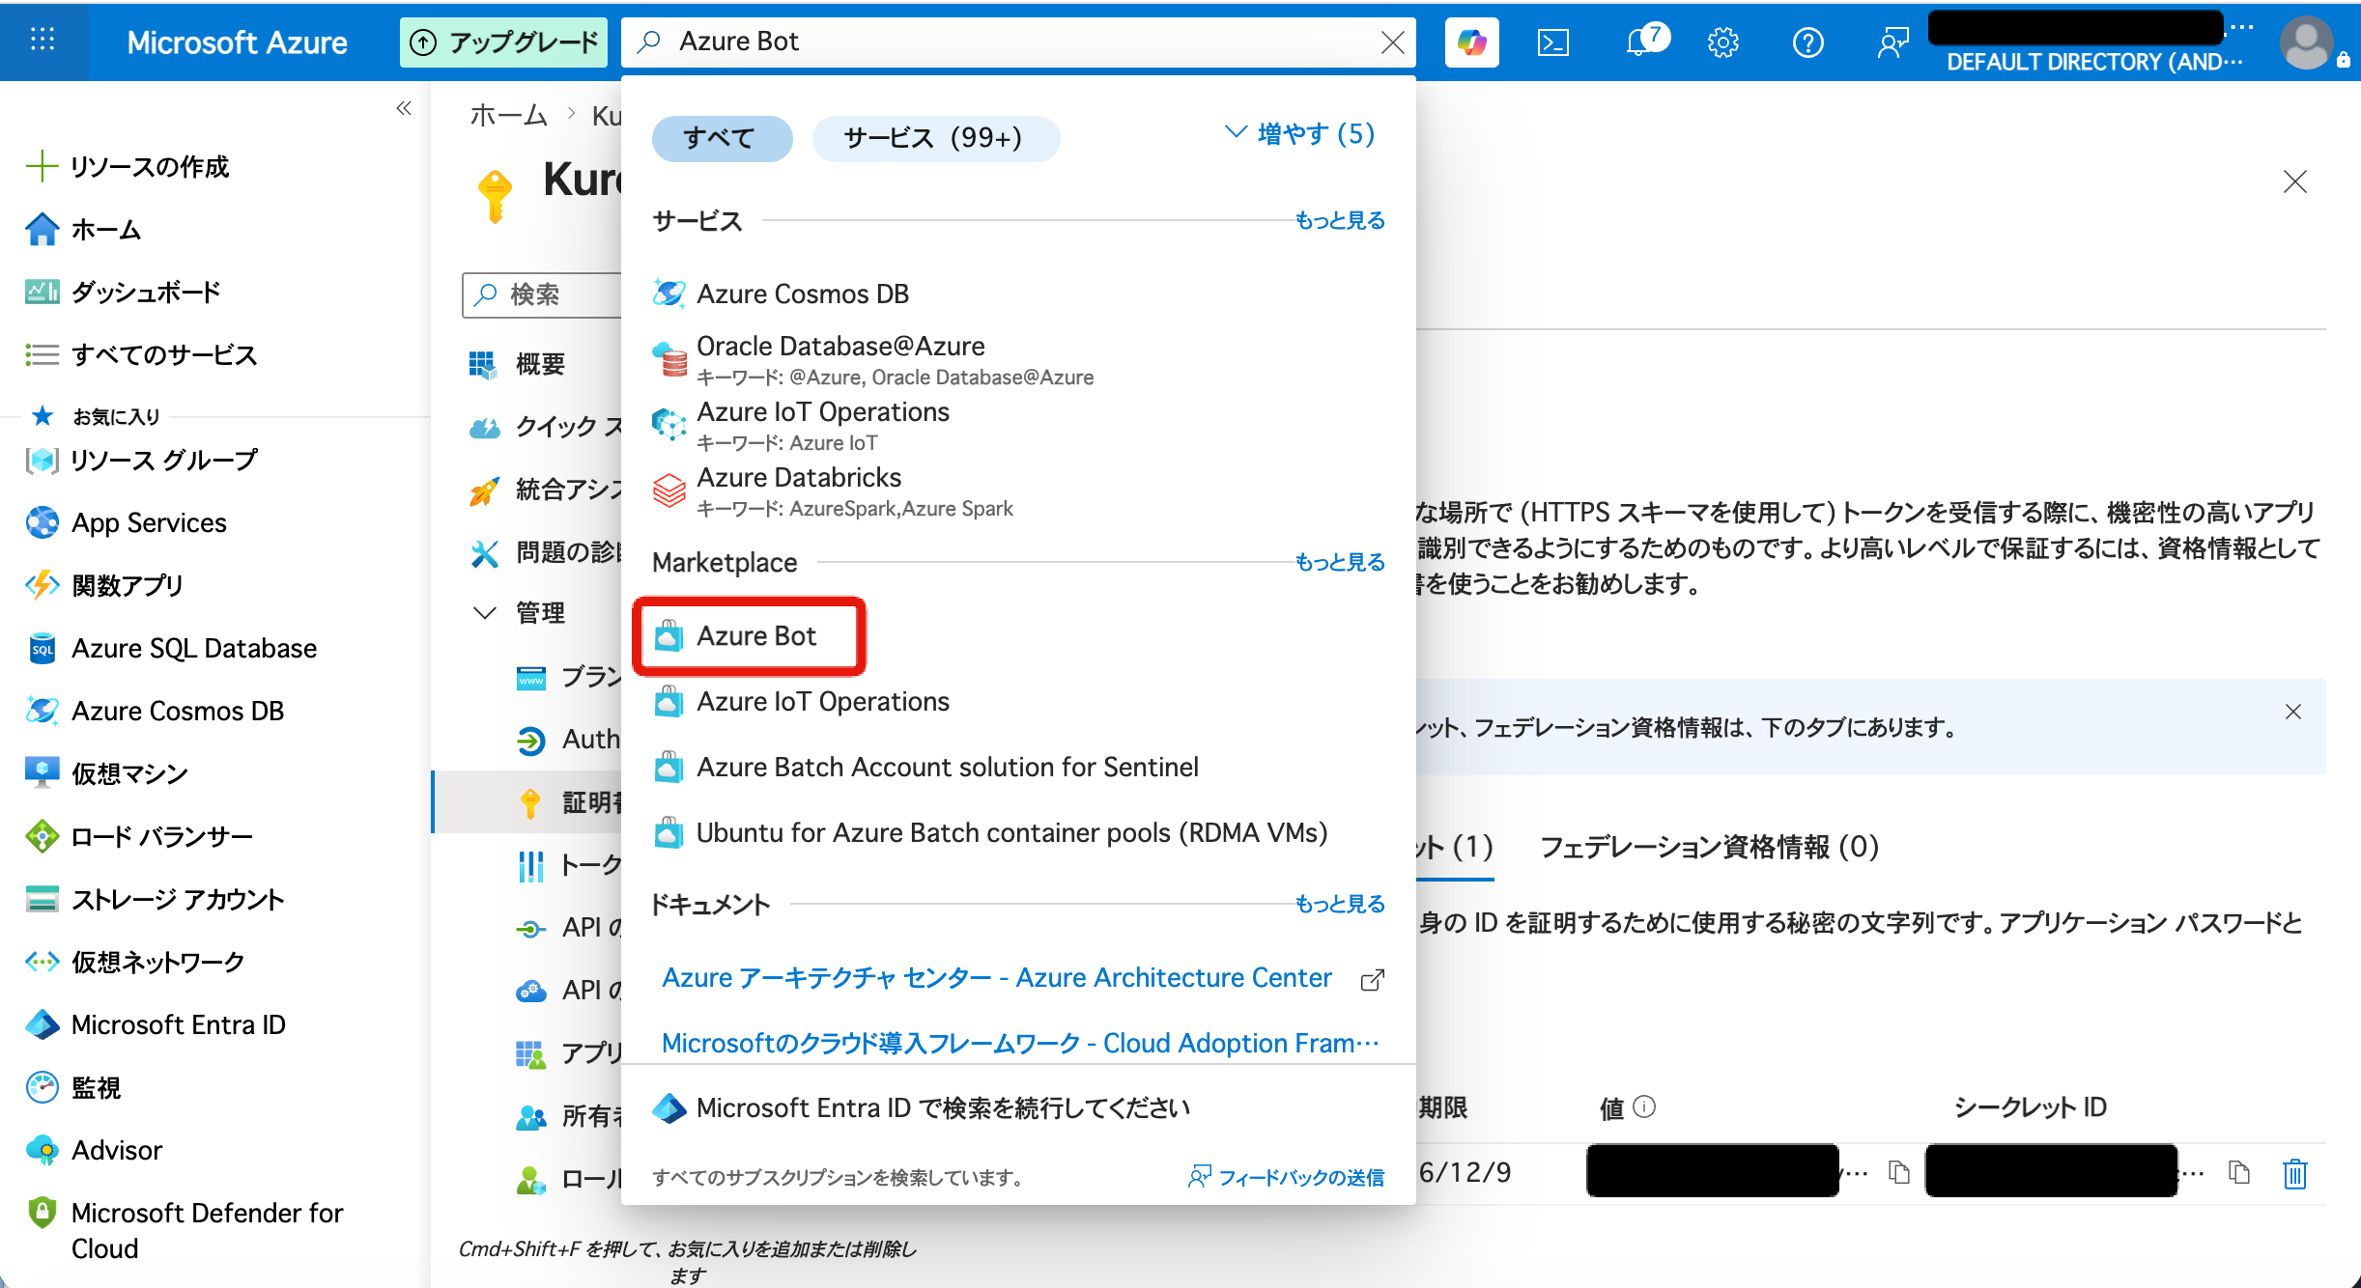The width and height of the screenshot is (2361, 1288).
Task: Select Azure Cosmos DB in search results
Action: click(781, 294)
